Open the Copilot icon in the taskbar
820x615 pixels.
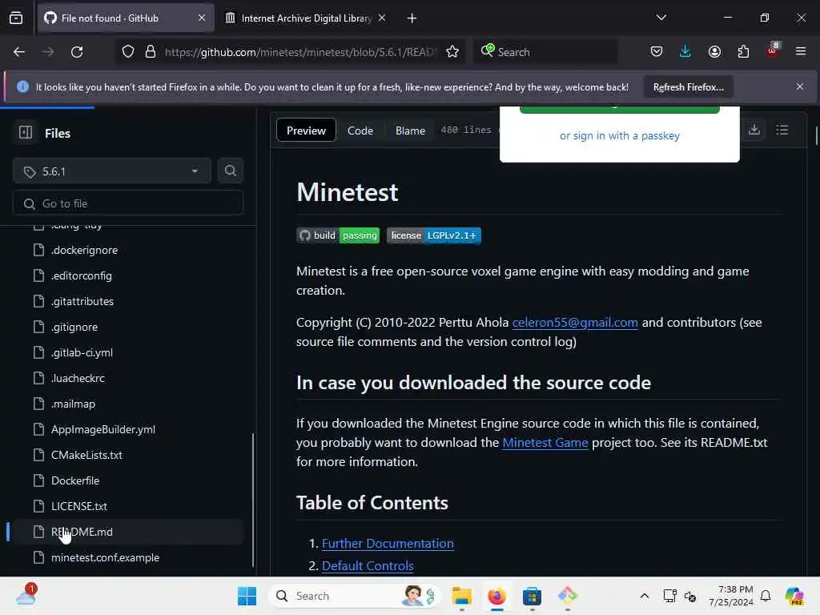coord(794,596)
